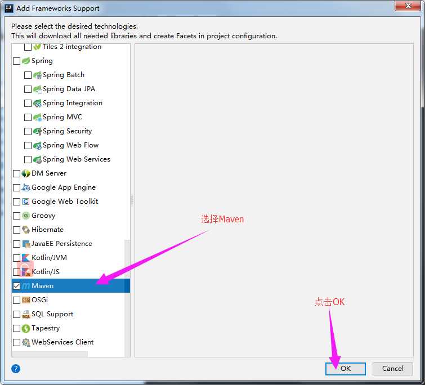Screen dimensions: 425x385
Task: Click the Google App Engine icon
Action: 26,187
